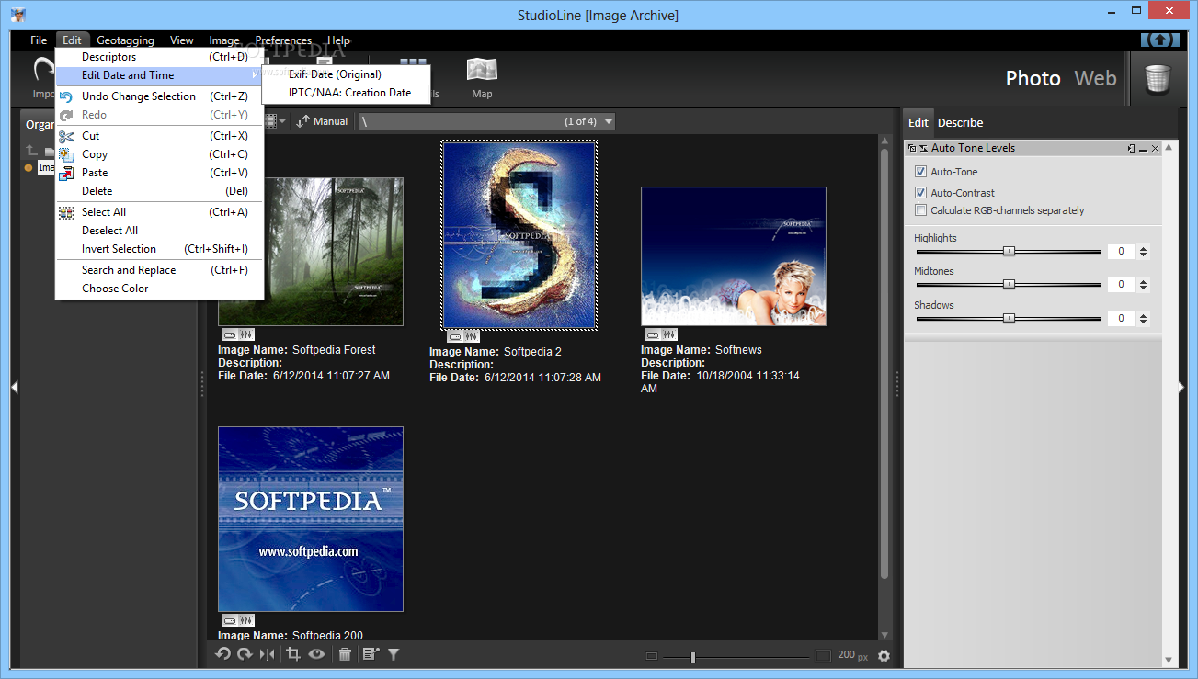The width and height of the screenshot is (1198, 679).
Task: Uncheck the Auto-Contrast checkbox
Action: click(920, 193)
